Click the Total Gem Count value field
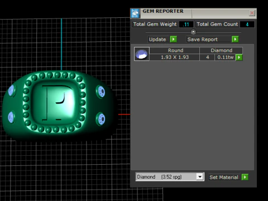268x201 pixels. tap(247, 25)
